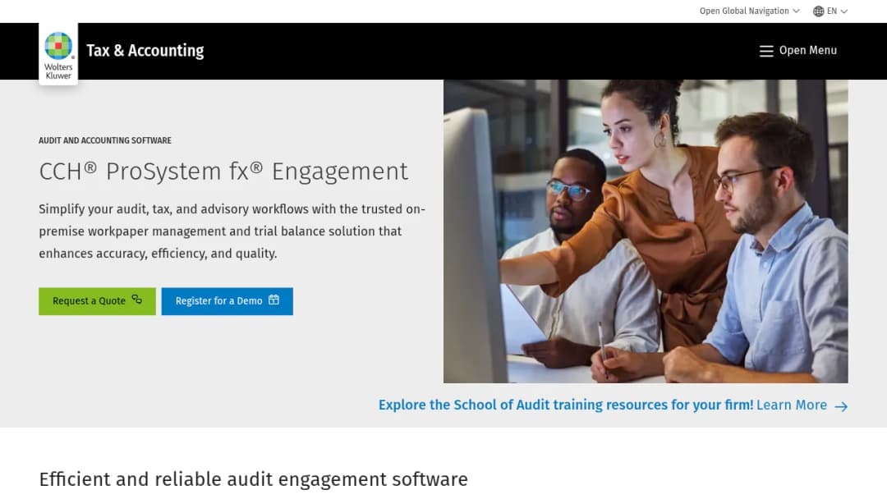Click the arrow icon after Learn More

click(x=841, y=406)
